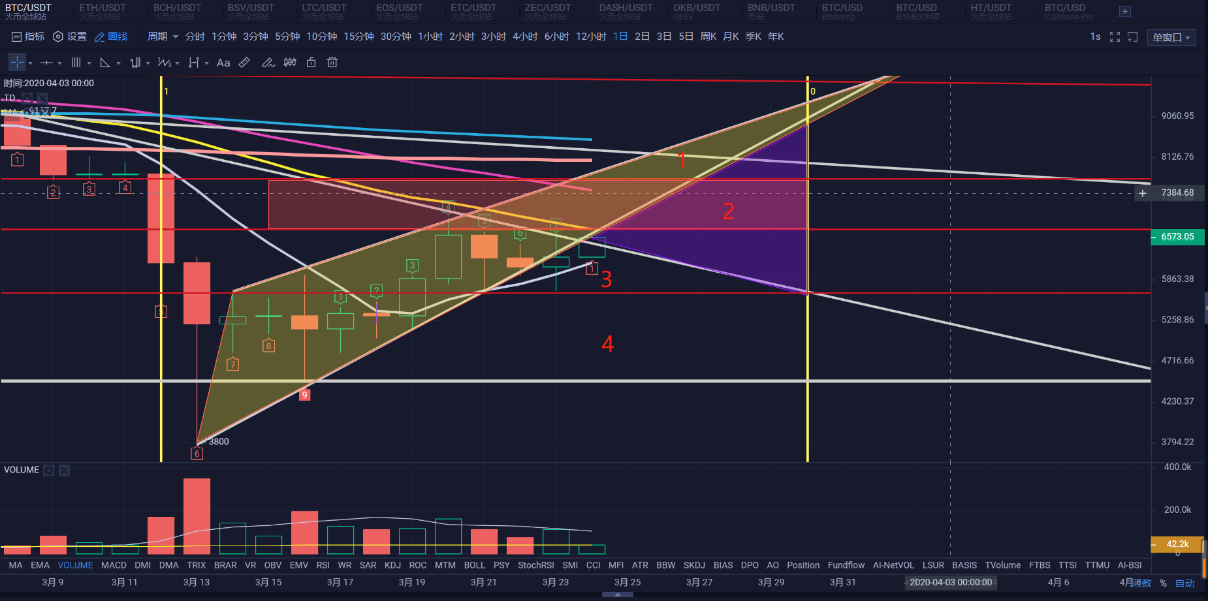Enable the BOLL indicator
The width and height of the screenshot is (1208, 601).
pos(475,565)
